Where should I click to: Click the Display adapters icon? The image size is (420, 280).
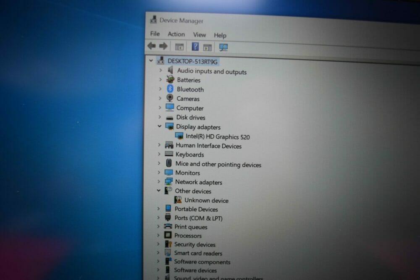coord(169,126)
